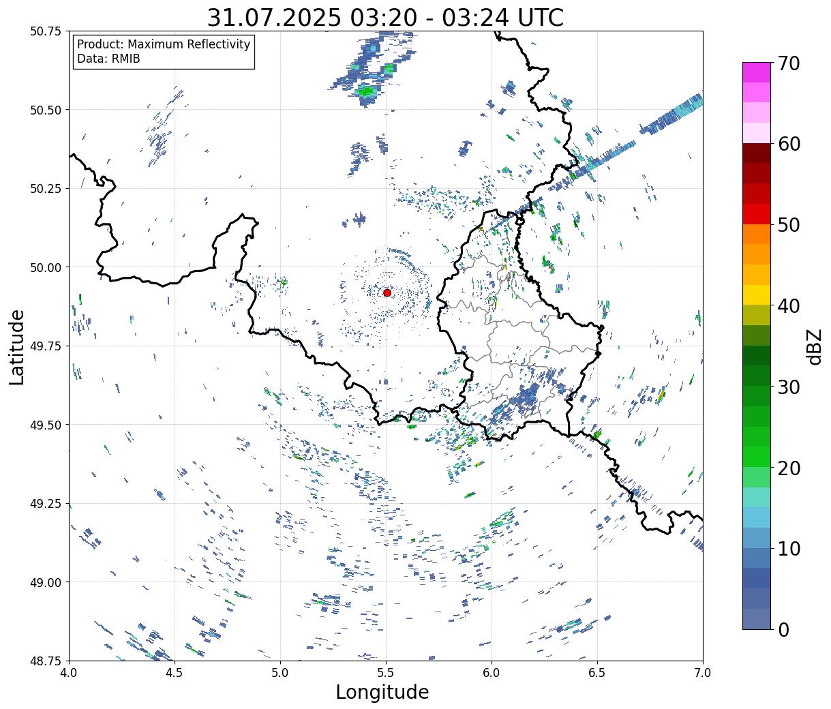This screenshot has height=709, width=831.
Task: Click the latitude tick label 49.50
Action: (46, 425)
